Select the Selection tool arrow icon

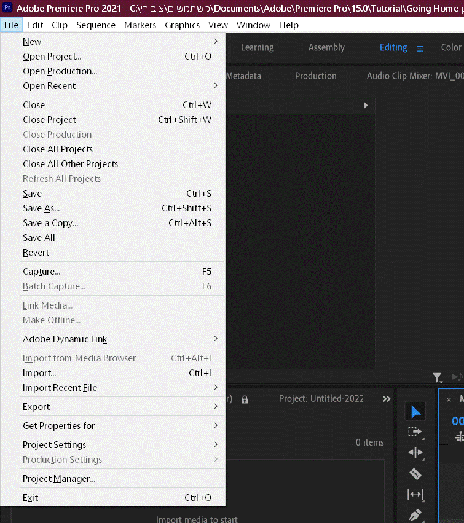(415, 412)
